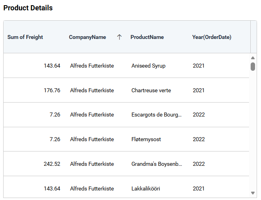Screen dimensions: 261x200
Task: Click the 2021 year cell in Chartreuse verte row
Action: pos(199,91)
